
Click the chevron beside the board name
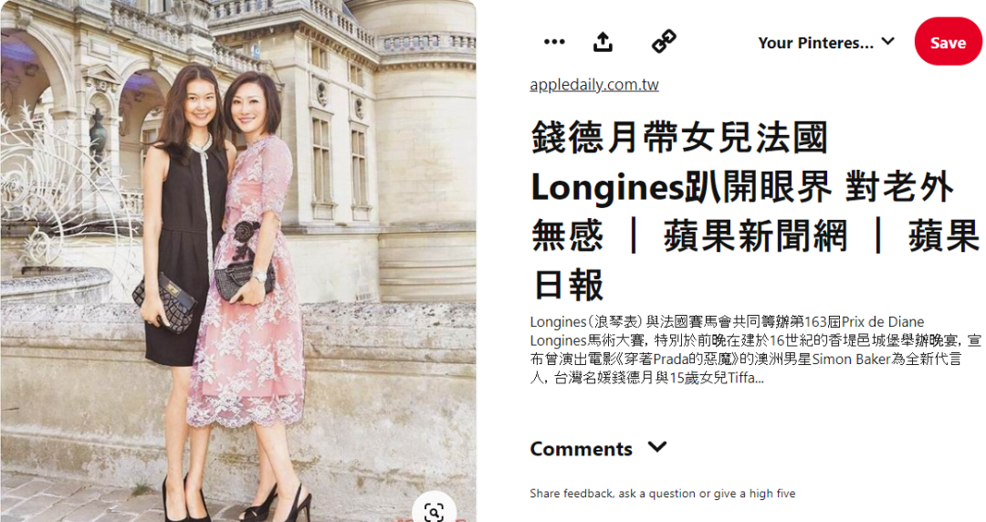coord(888,41)
